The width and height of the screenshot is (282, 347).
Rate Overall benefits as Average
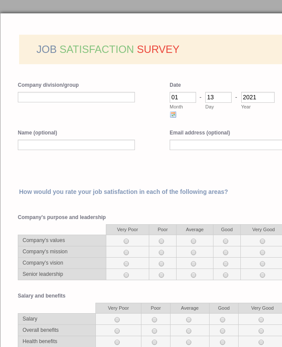[x=189, y=331]
